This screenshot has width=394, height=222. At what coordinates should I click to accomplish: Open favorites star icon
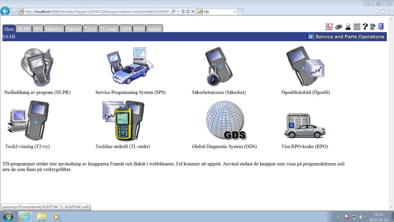[383, 11]
